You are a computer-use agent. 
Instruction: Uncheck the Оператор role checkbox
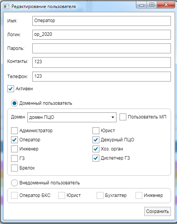pyautogui.click(x=14, y=140)
